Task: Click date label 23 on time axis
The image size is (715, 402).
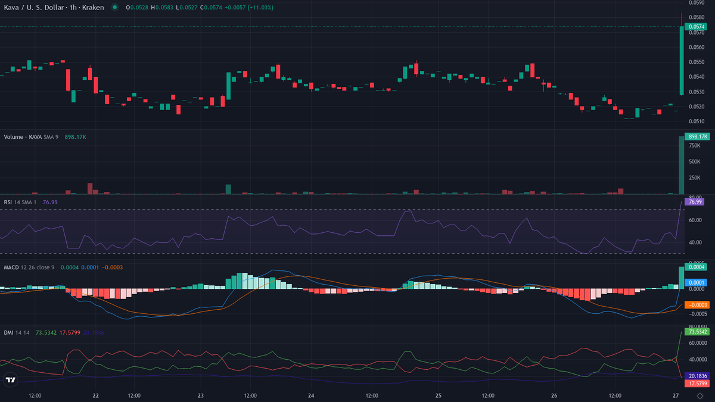Action: (201, 395)
